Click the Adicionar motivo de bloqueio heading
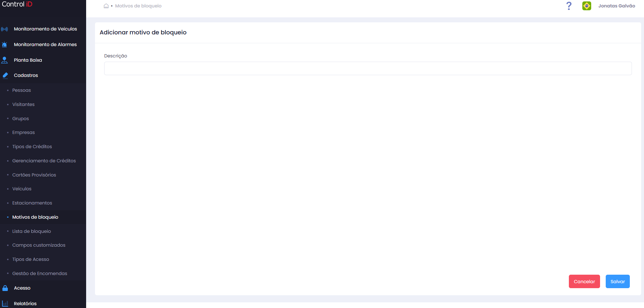The height and width of the screenshot is (308, 644). click(143, 32)
